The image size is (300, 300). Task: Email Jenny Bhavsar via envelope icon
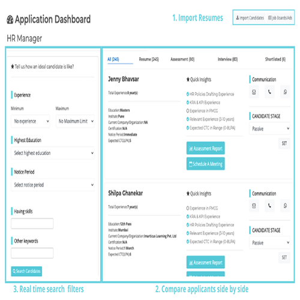254,92
